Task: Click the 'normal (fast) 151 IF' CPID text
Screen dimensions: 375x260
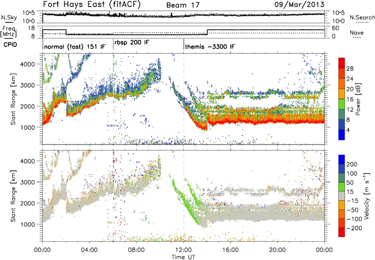Action: (75, 46)
